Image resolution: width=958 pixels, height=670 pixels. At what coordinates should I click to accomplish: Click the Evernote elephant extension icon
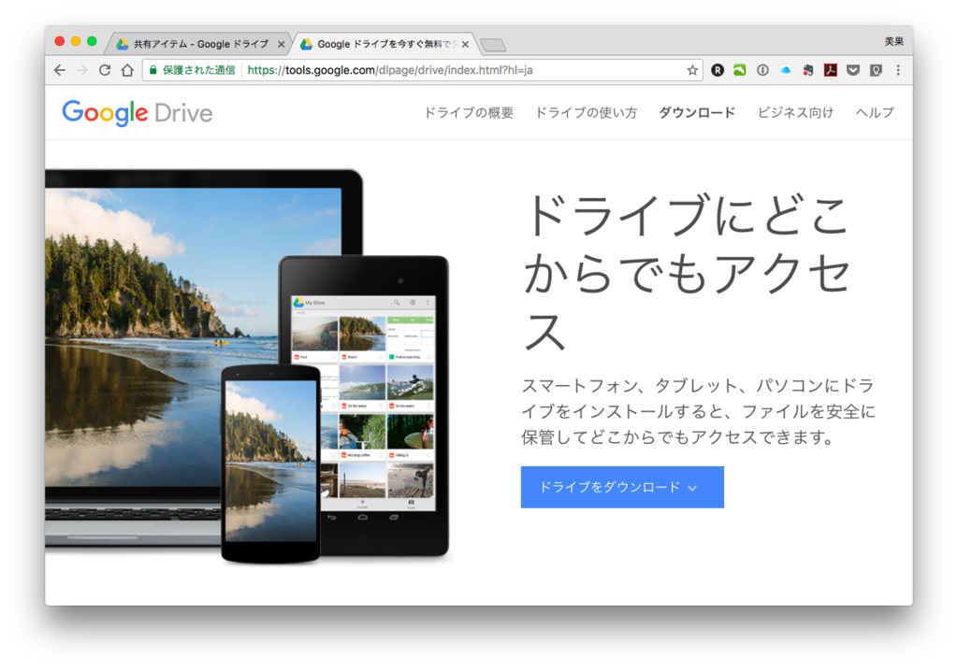point(807,70)
